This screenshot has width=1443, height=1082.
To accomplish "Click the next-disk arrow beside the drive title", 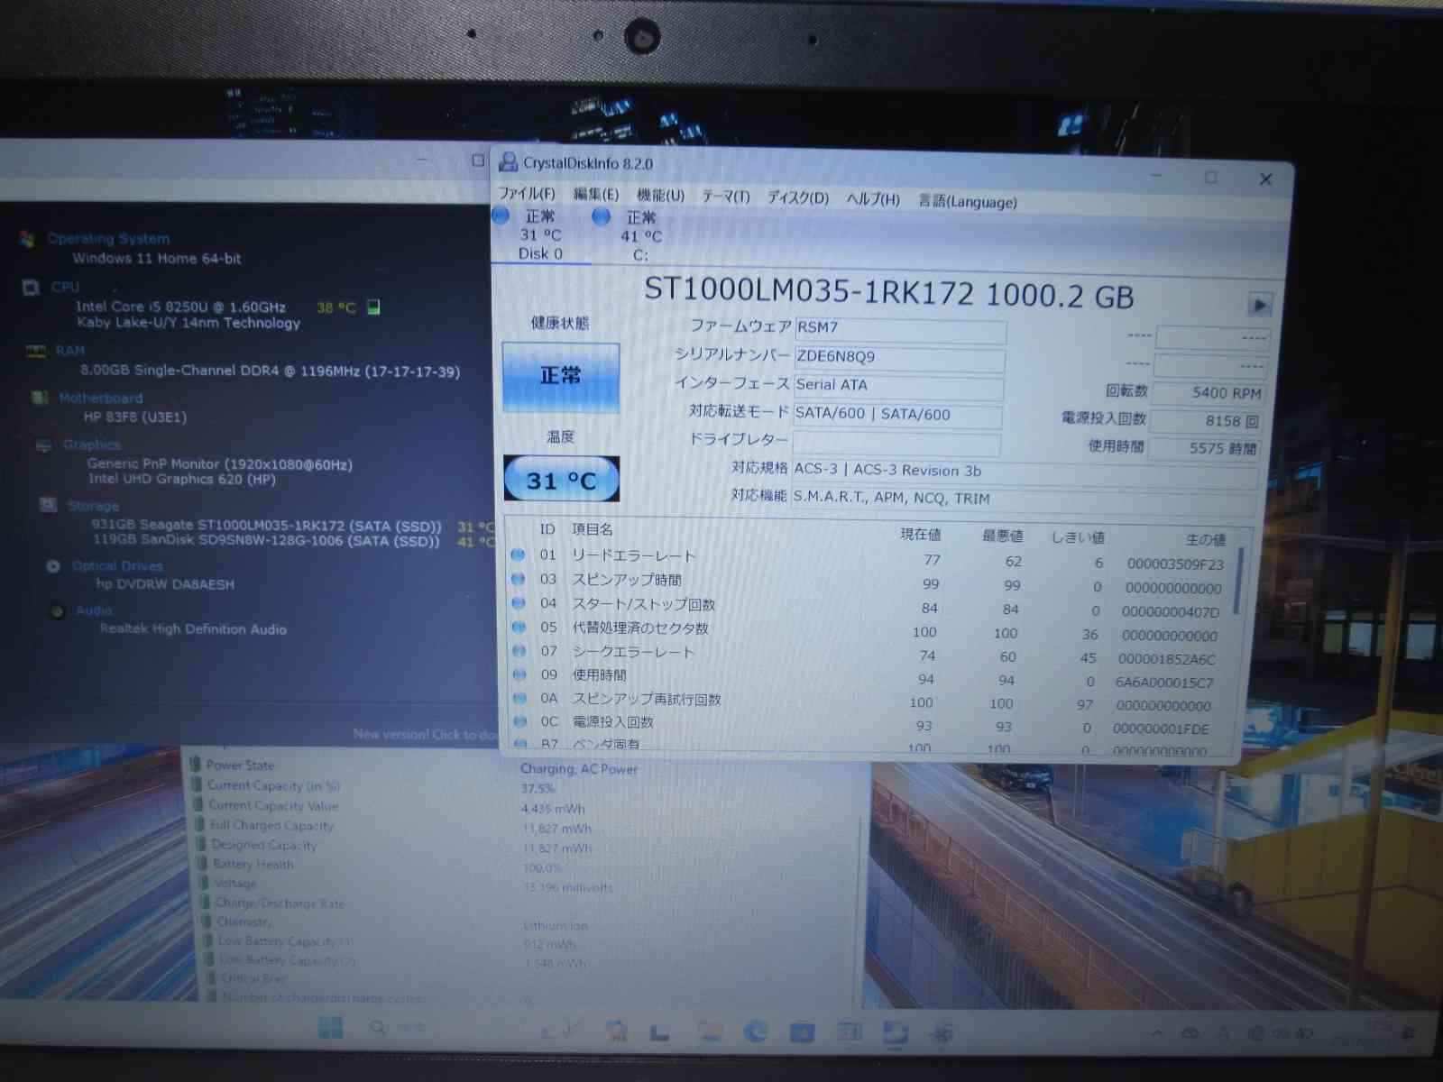I will (x=1259, y=305).
